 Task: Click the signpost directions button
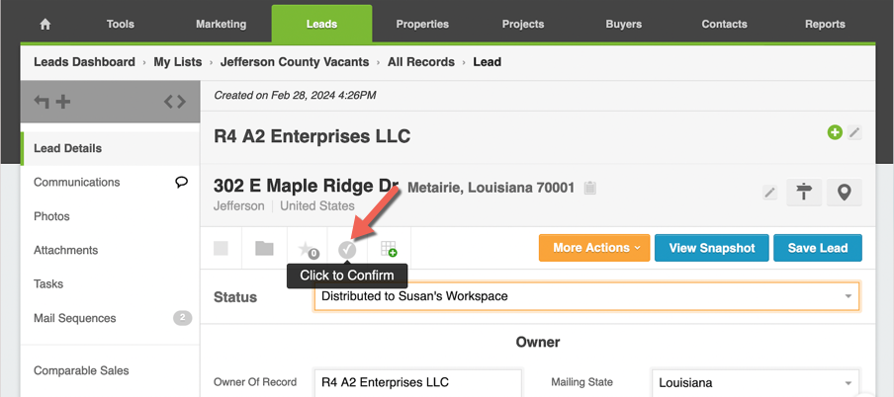[x=803, y=193]
